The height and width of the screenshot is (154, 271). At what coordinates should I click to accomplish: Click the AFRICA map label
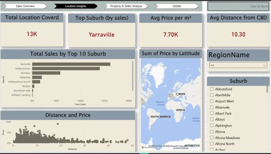[x=180, y=110]
